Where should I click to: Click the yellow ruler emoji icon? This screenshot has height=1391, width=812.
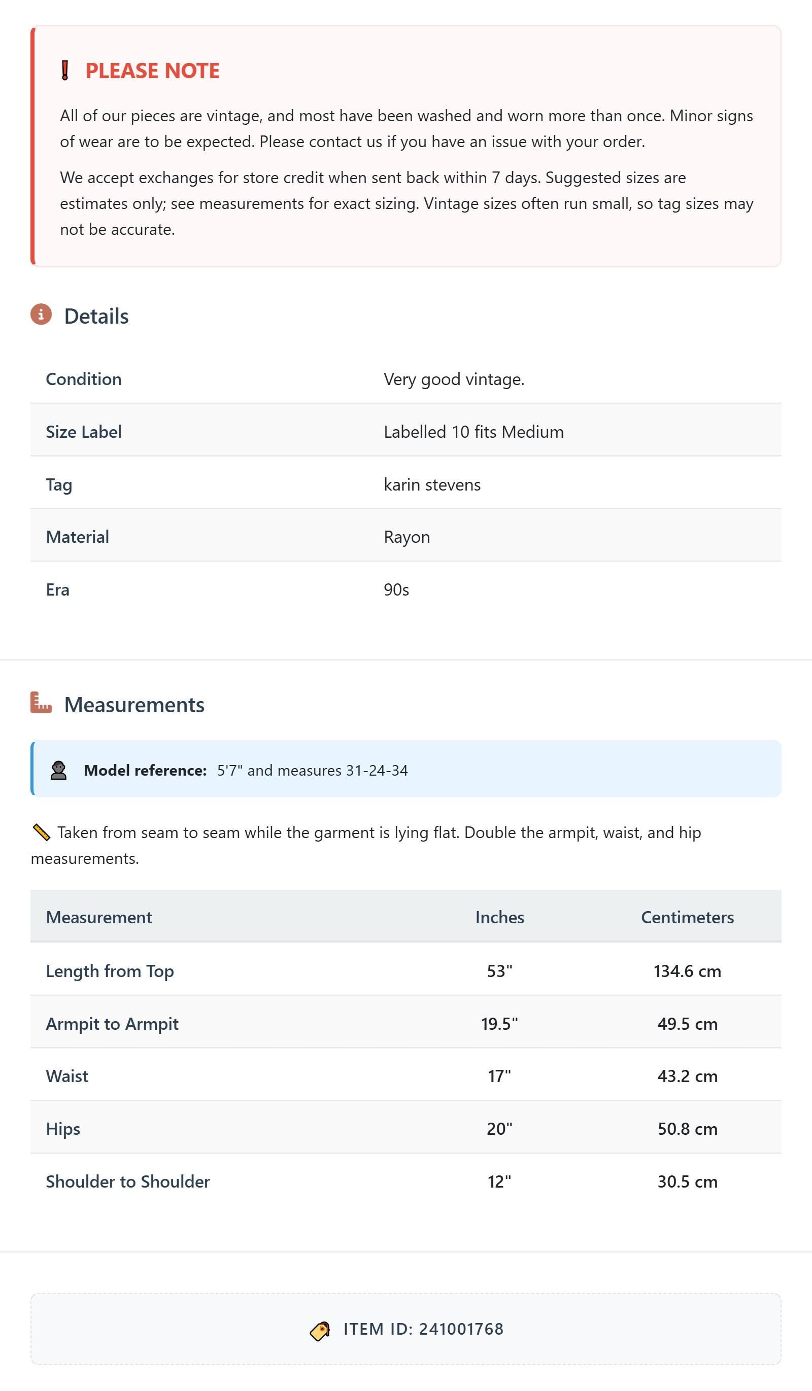point(42,832)
